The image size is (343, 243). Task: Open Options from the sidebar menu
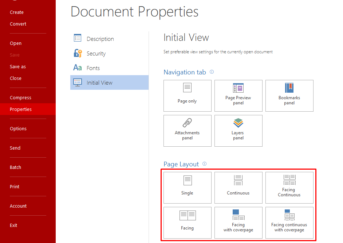click(18, 128)
